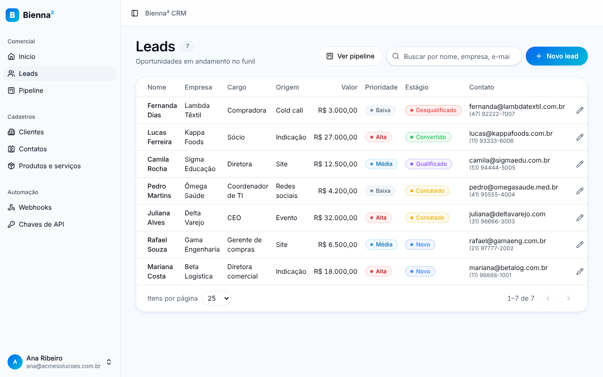Viewport: 603px width, 377px height.
Task: Click email lucas@kappafoods.com.br
Action: tap(511, 133)
